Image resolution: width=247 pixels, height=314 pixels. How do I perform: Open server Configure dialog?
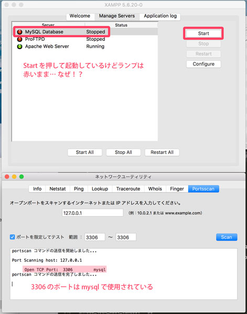pos(203,64)
